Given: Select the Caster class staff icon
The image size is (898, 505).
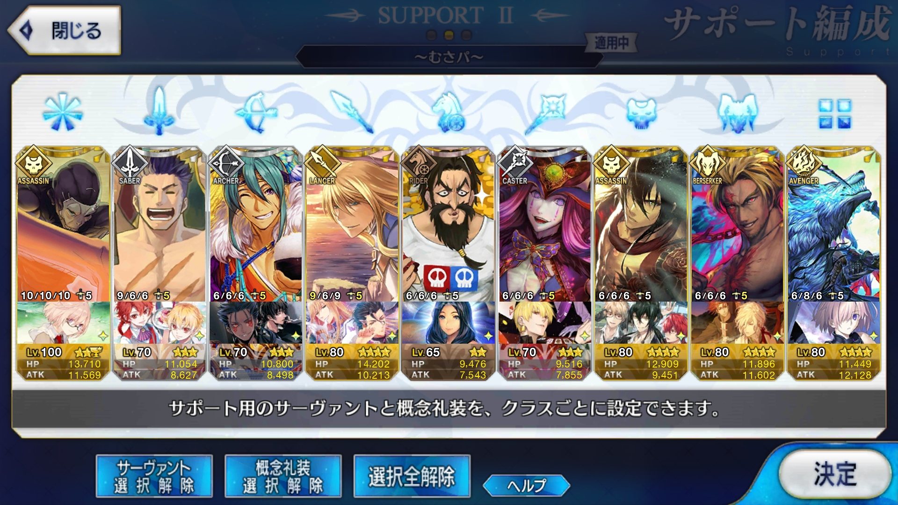Looking at the screenshot, I should 545,112.
